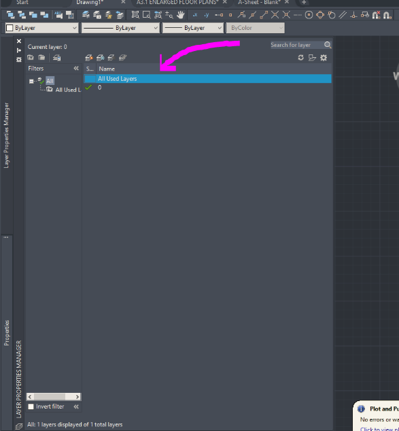Click Layer States Manager icon in palette
The width and height of the screenshot is (399, 431).
pos(56,58)
